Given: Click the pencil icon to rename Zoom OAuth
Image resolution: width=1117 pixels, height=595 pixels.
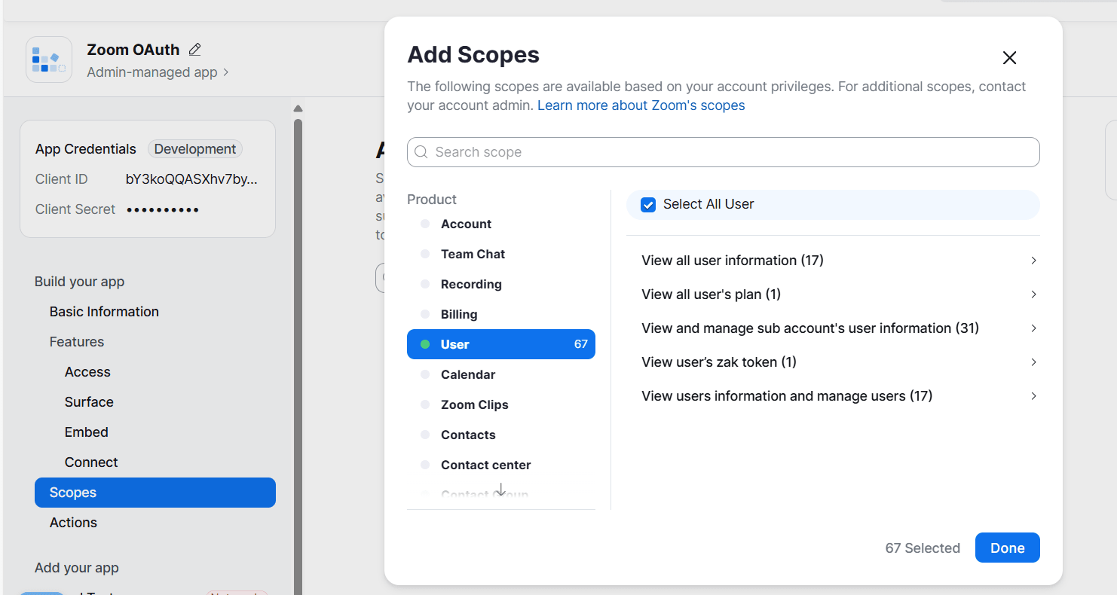Looking at the screenshot, I should pos(194,48).
